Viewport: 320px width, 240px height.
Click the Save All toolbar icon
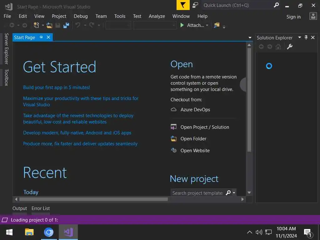click(66, 25)
